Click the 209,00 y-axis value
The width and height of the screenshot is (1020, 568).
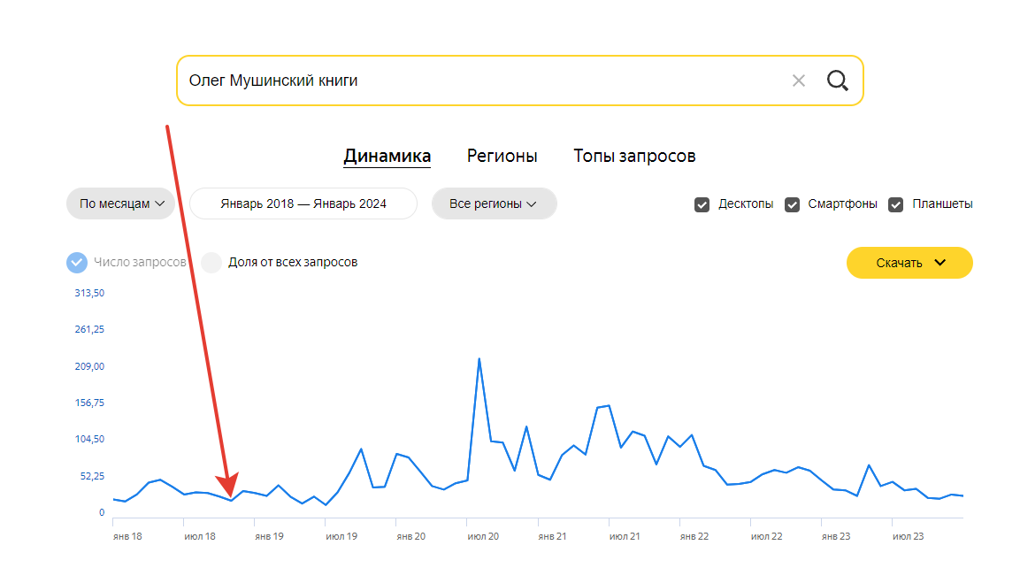tap(89, 367)
